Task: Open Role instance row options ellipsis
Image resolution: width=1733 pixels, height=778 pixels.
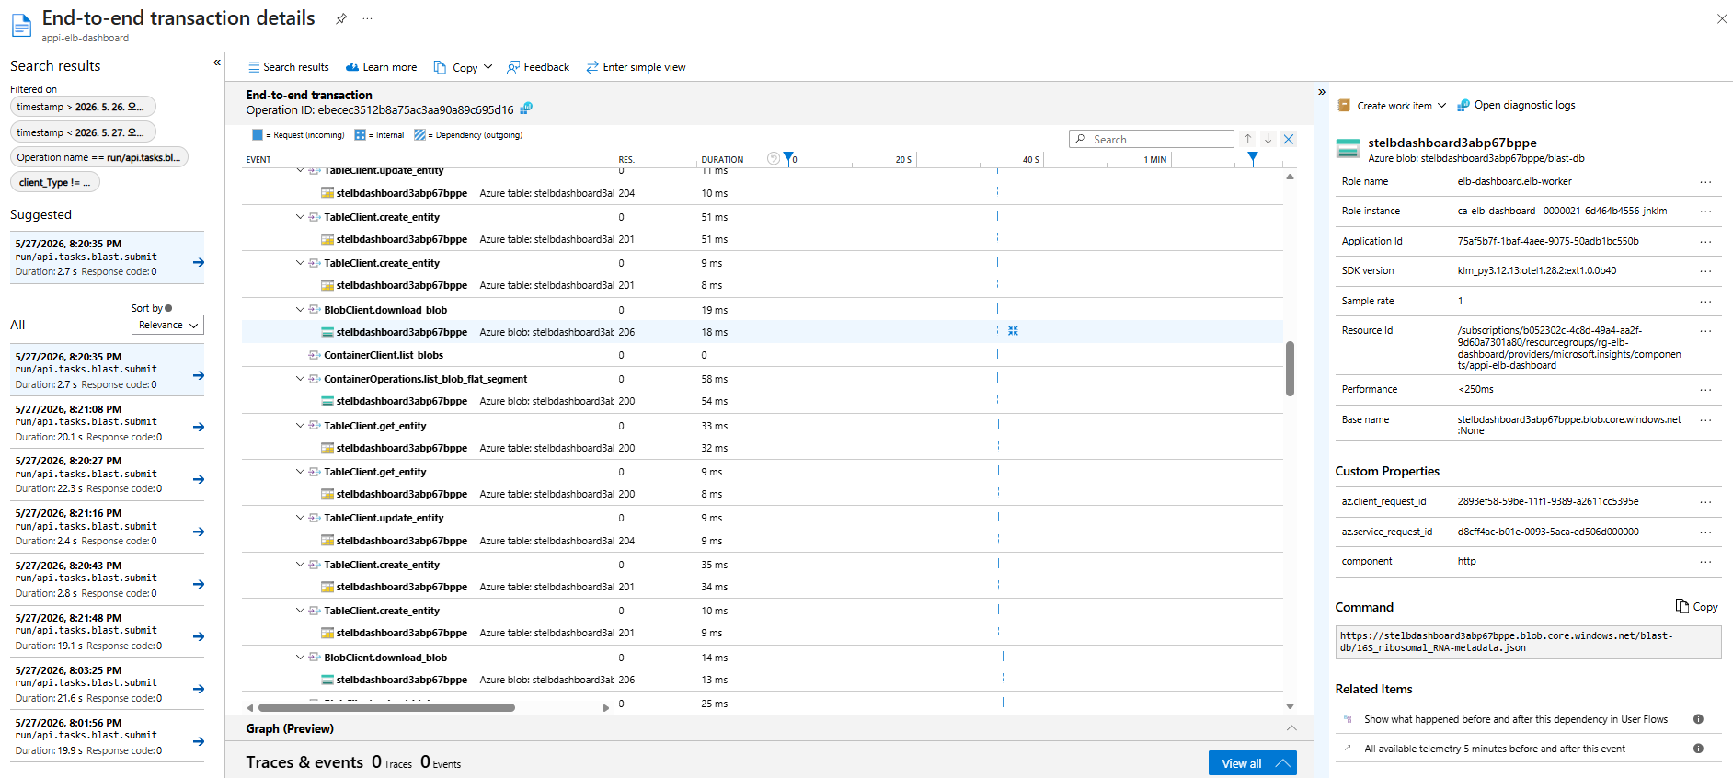Action: click(x=1705, y=212)
